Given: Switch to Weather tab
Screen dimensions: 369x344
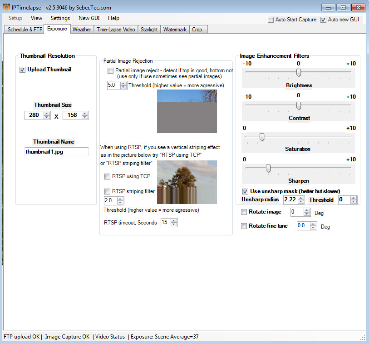Looking at the screenshot, I should (x=82, y=30).
